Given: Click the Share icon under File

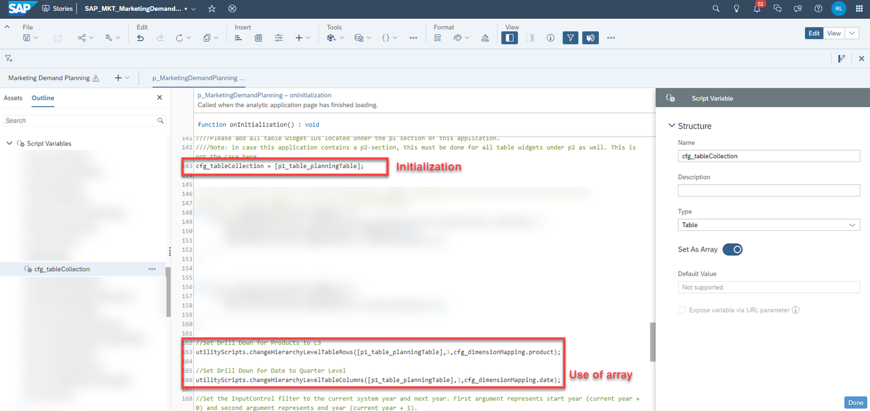Looking at the screenshot, I should coord(82,37).
